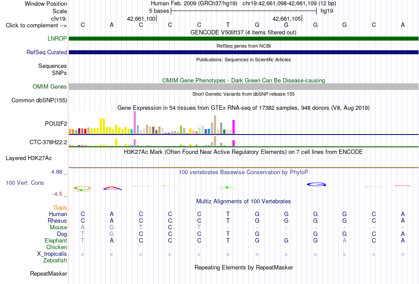
Task: Click 'Click to complement -->' label
Action: point(36,26)
